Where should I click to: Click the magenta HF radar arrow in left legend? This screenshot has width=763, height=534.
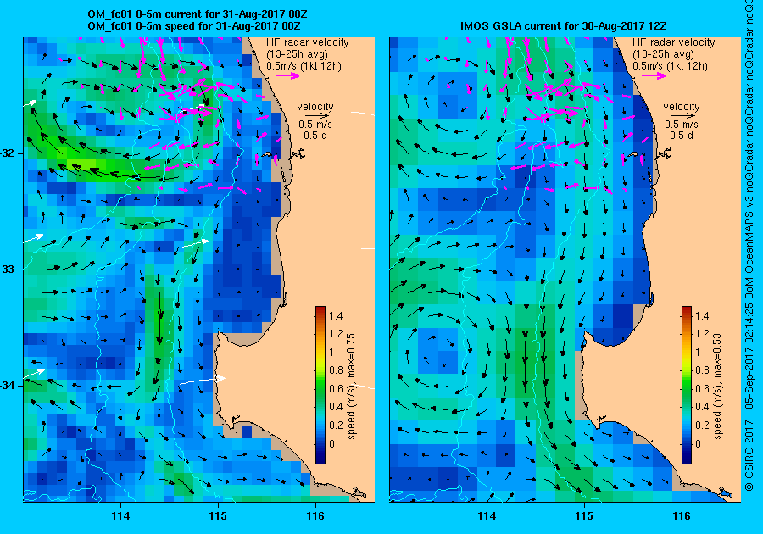pyautogui.click(x=287, y=75)
